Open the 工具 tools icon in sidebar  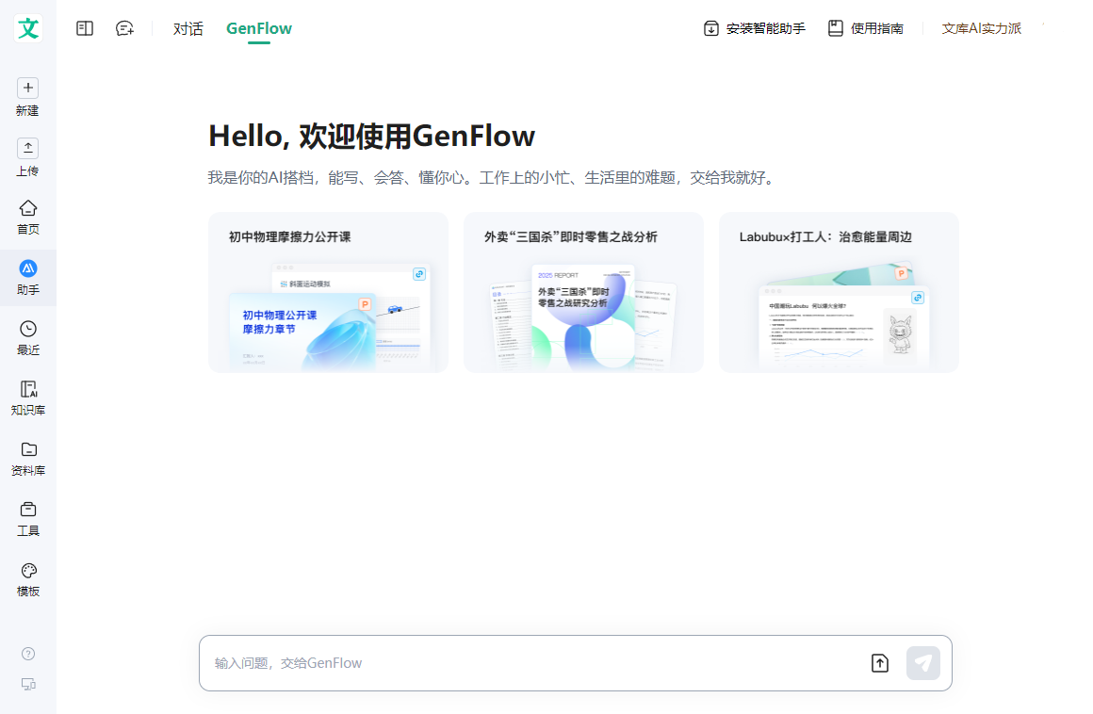[x=27, y=510]
